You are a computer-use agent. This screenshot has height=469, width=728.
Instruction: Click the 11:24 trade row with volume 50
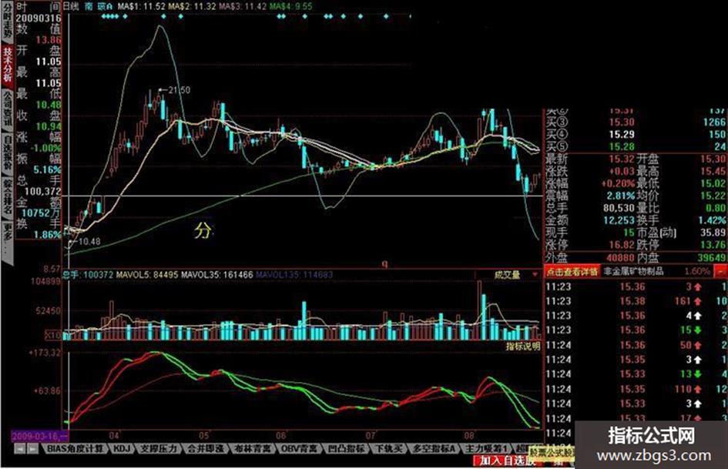(636, 345)
